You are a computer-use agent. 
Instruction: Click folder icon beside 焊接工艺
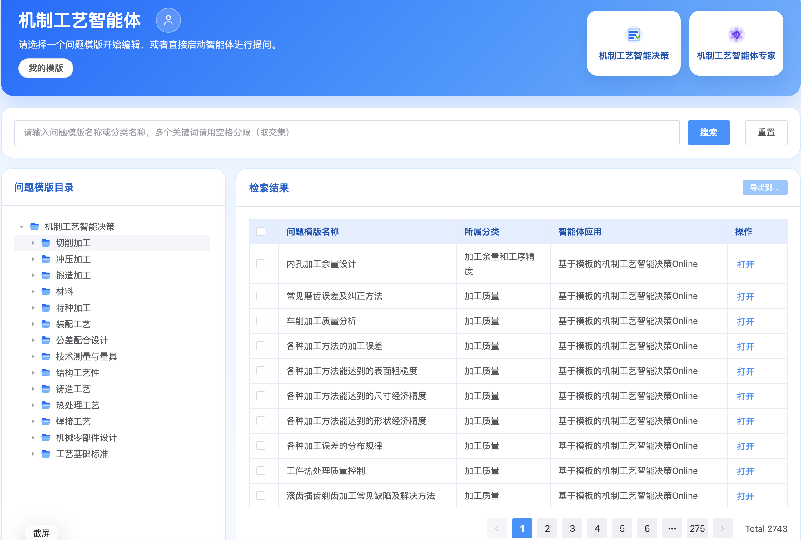46,421
